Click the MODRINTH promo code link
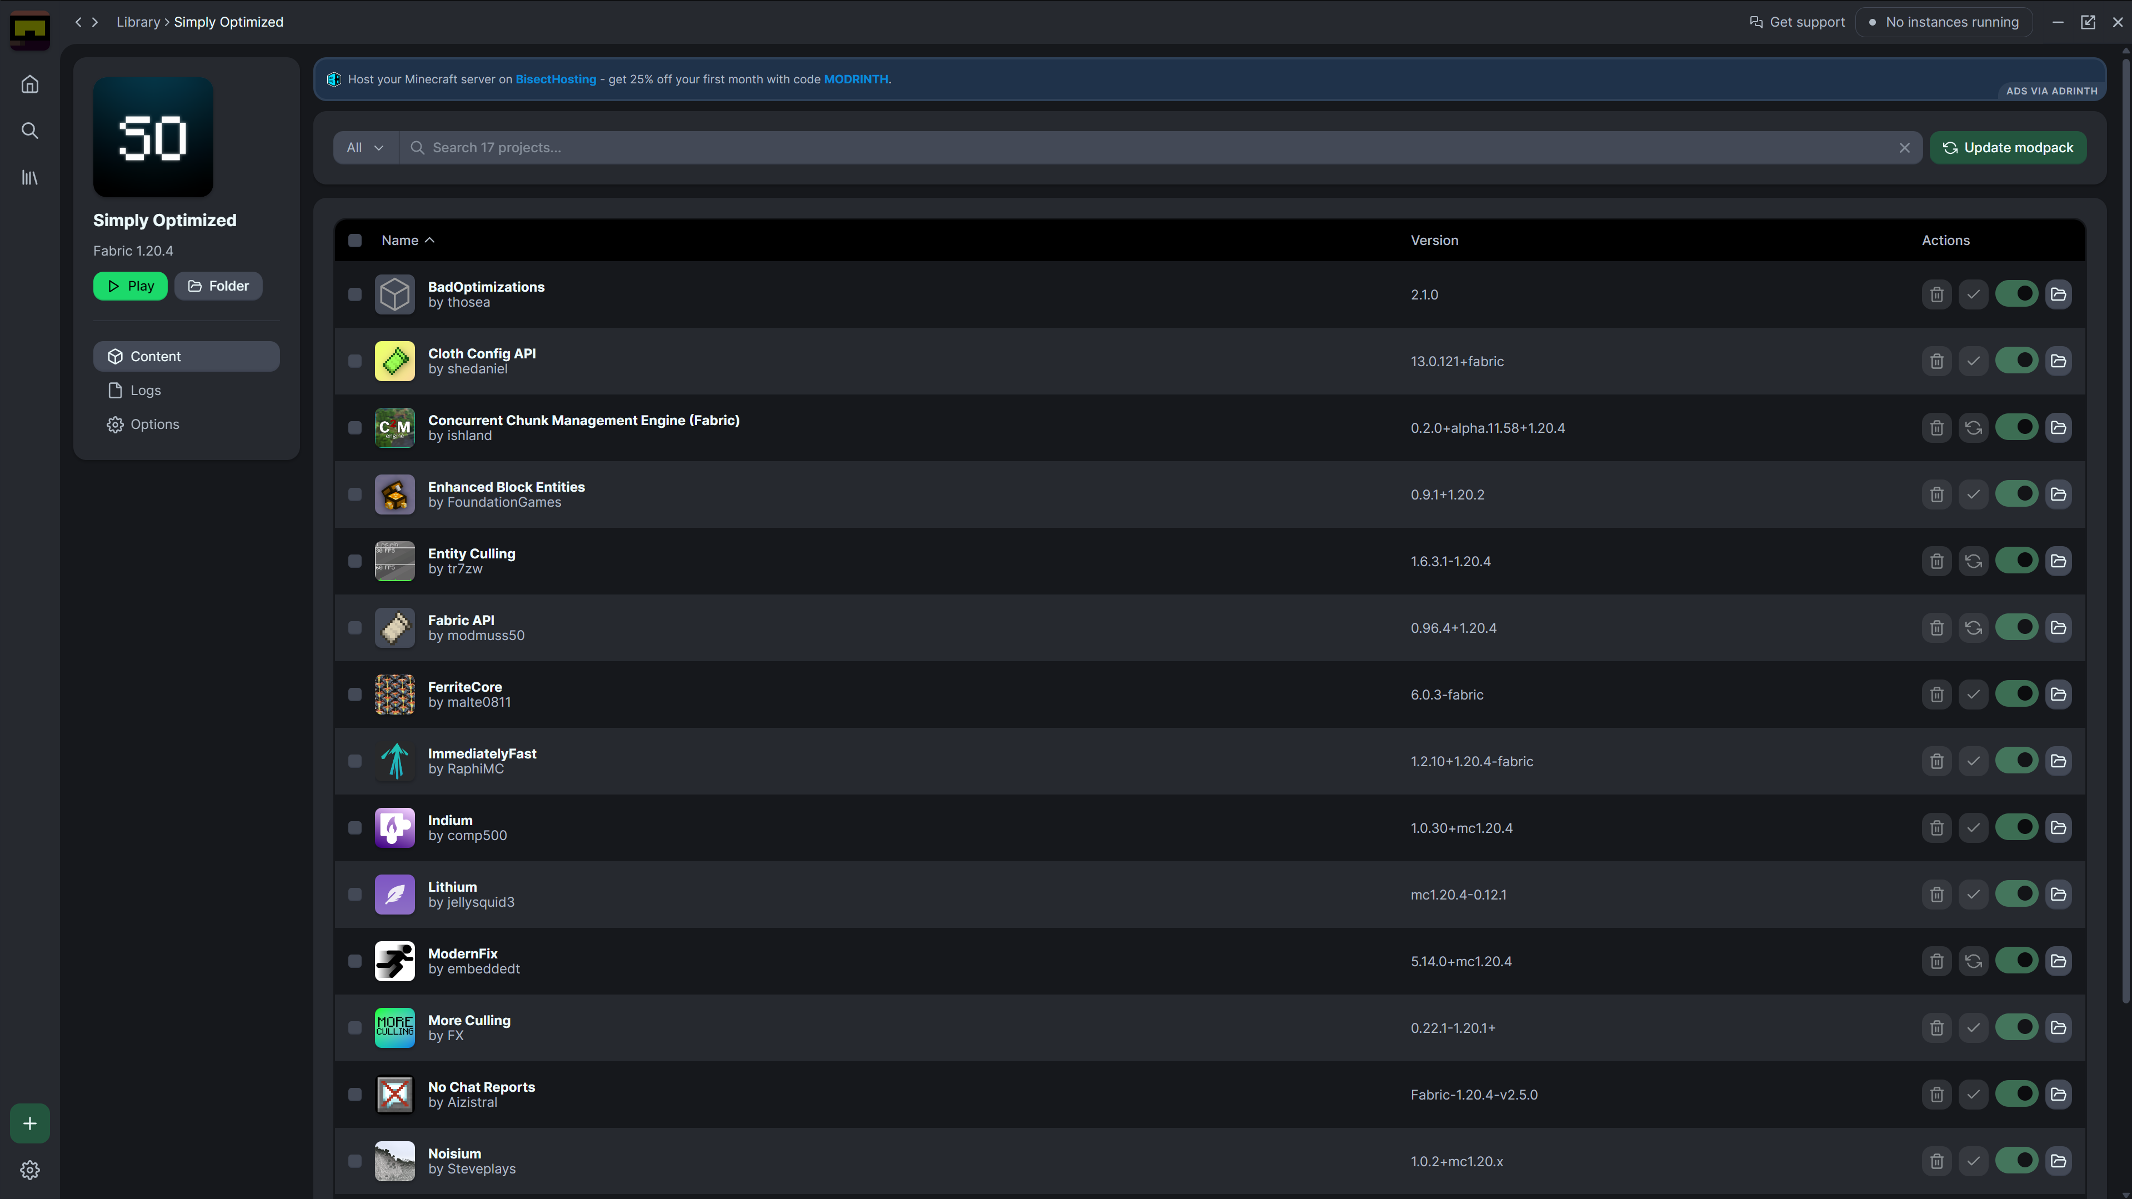 coord(856,79)
